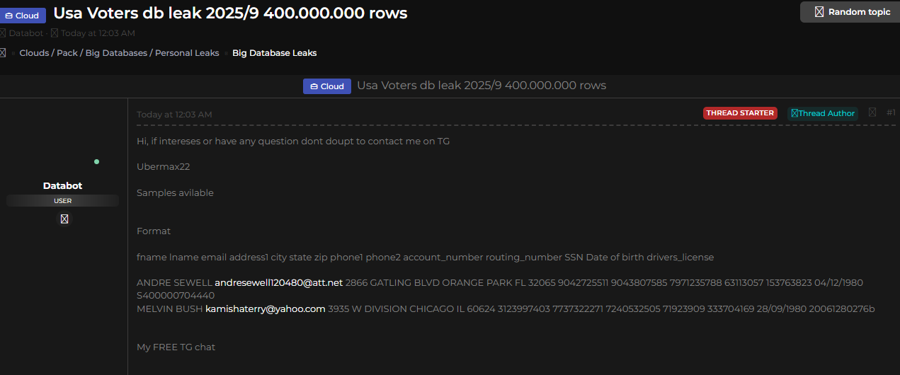Click the clock icon before the header timestamp
This screenshot has width=900, height=375.
[55, 33]
